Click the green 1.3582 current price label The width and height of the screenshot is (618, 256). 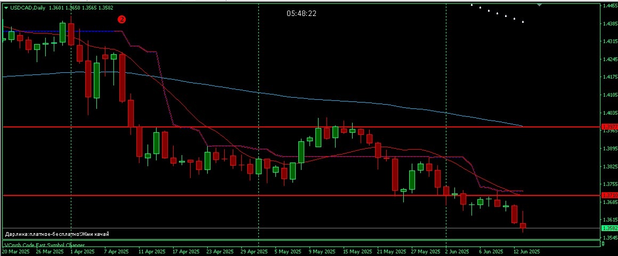click(x=609, y=228)
